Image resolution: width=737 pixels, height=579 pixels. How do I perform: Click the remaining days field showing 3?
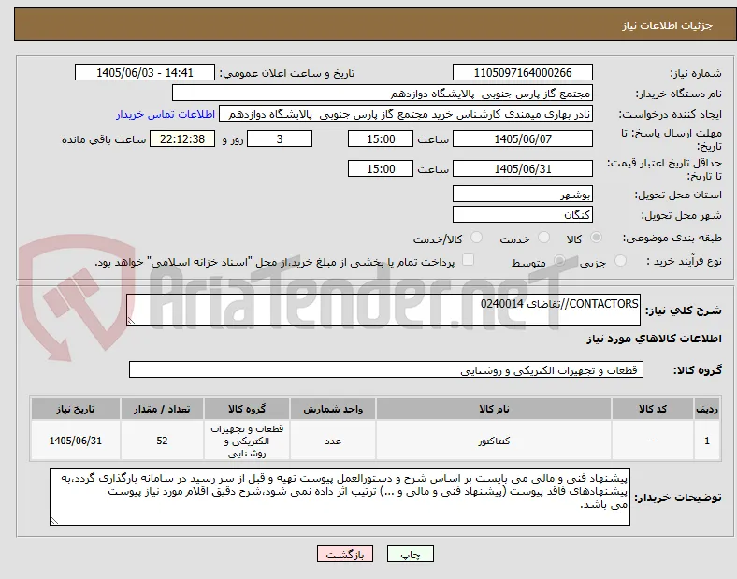[280, 139]
